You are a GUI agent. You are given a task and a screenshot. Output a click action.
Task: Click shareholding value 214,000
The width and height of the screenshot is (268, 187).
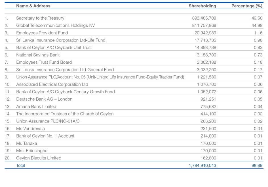click(208, 136)
